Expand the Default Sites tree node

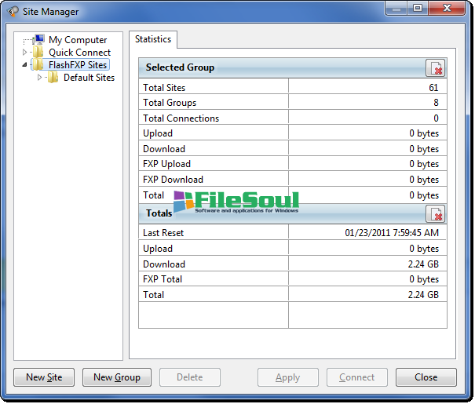point(40,78)
